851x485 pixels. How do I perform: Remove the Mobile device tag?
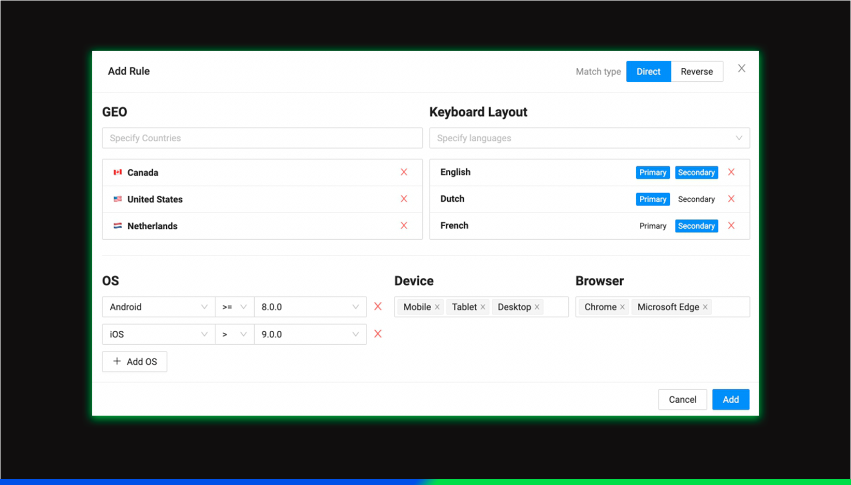coord(437,306)
